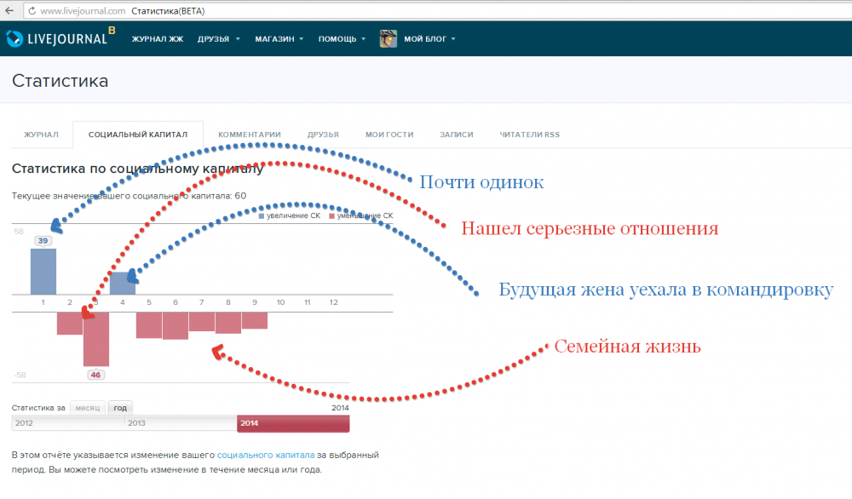
Task: Expand the «Магазин» navigation dropdown
Action: (x=279, y=39)
